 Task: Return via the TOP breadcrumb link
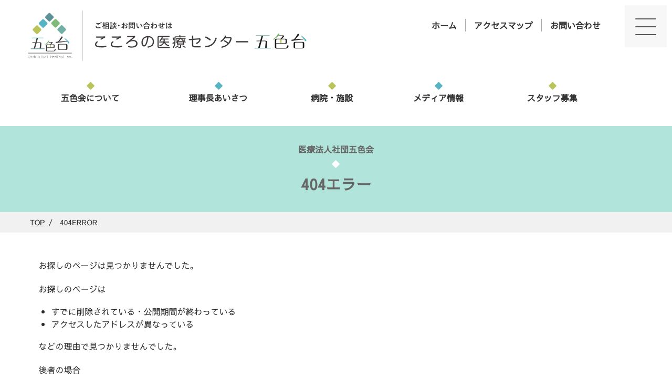click(x=37, y=223)
